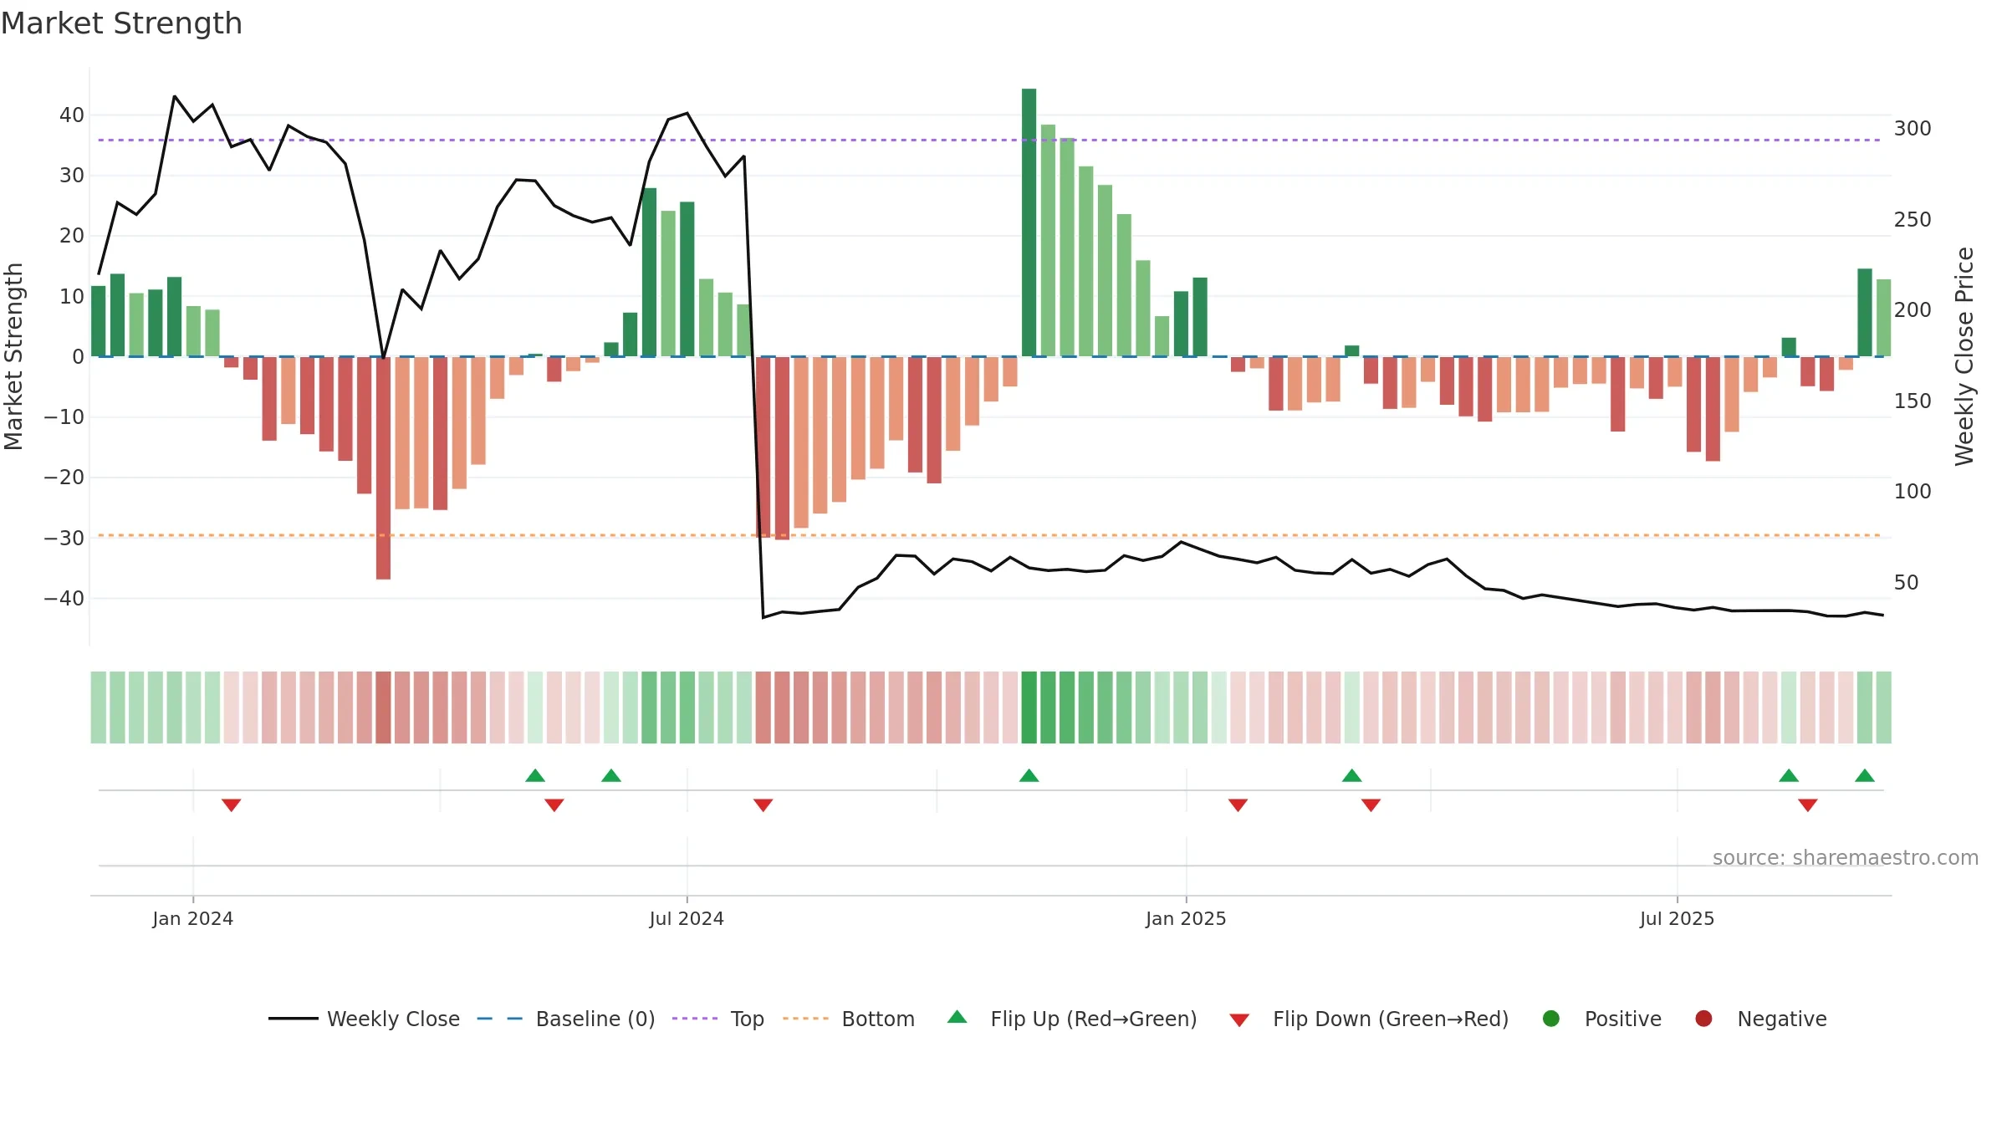Click the first light green heat strip cell
Viewport: 2007px width, 1129px height.
coord(98,708)
